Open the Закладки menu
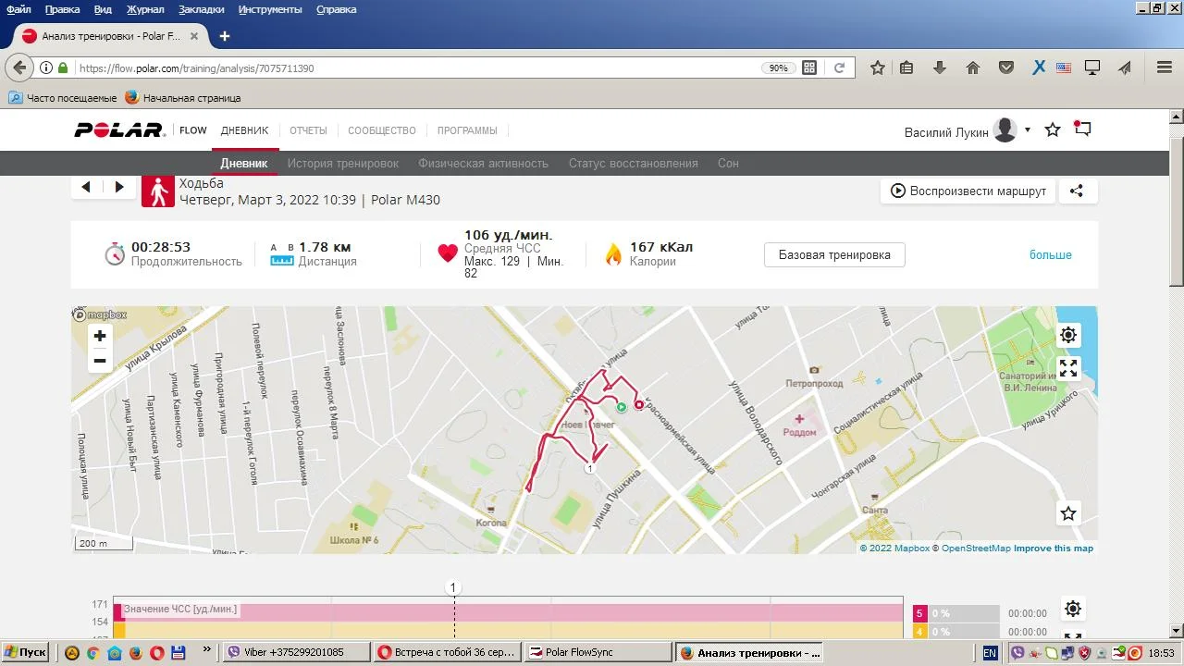The image size is (1184, 666). tap(202, 9)
